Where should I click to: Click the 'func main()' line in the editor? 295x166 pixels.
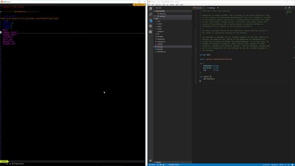[205, 77]
